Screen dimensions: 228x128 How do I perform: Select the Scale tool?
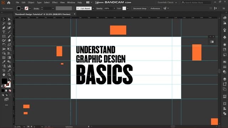(x=9, y=45)
